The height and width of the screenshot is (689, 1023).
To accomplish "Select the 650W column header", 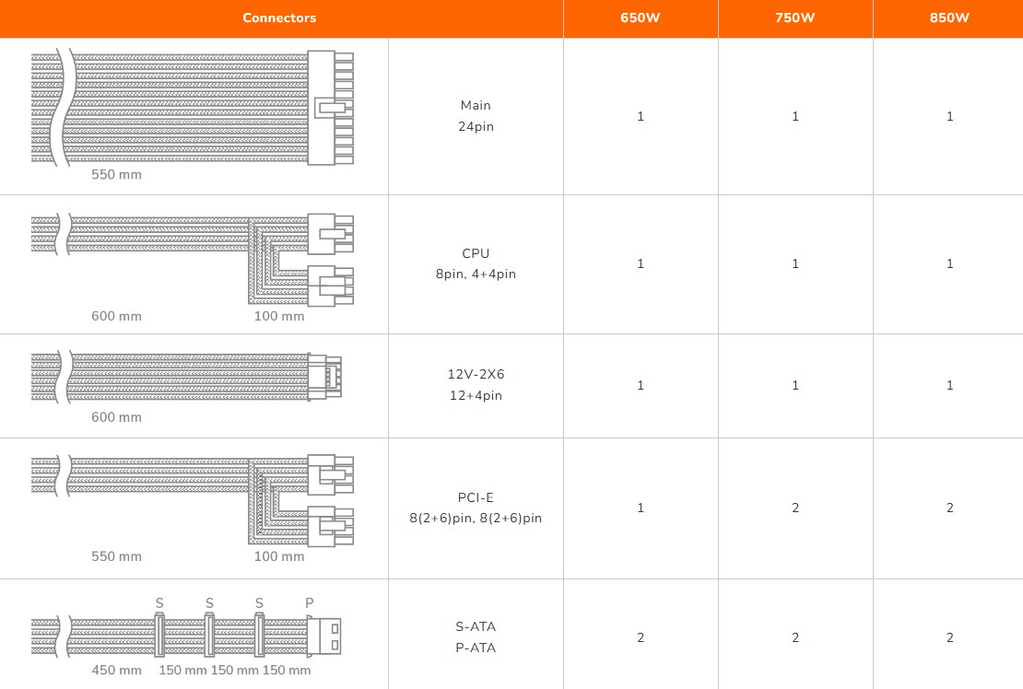I will tap(641, 18).
